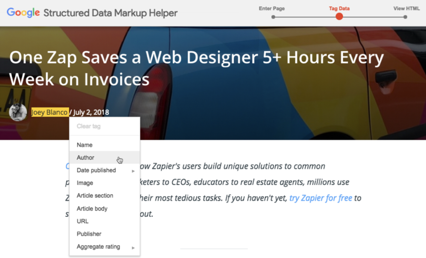Open the 'try Zapier for free' link
This screenshot has width=426, height=258.
[x=320, y=198]
